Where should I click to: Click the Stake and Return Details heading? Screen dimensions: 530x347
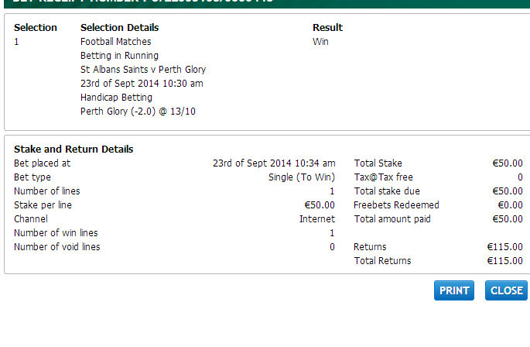point(74,149)
